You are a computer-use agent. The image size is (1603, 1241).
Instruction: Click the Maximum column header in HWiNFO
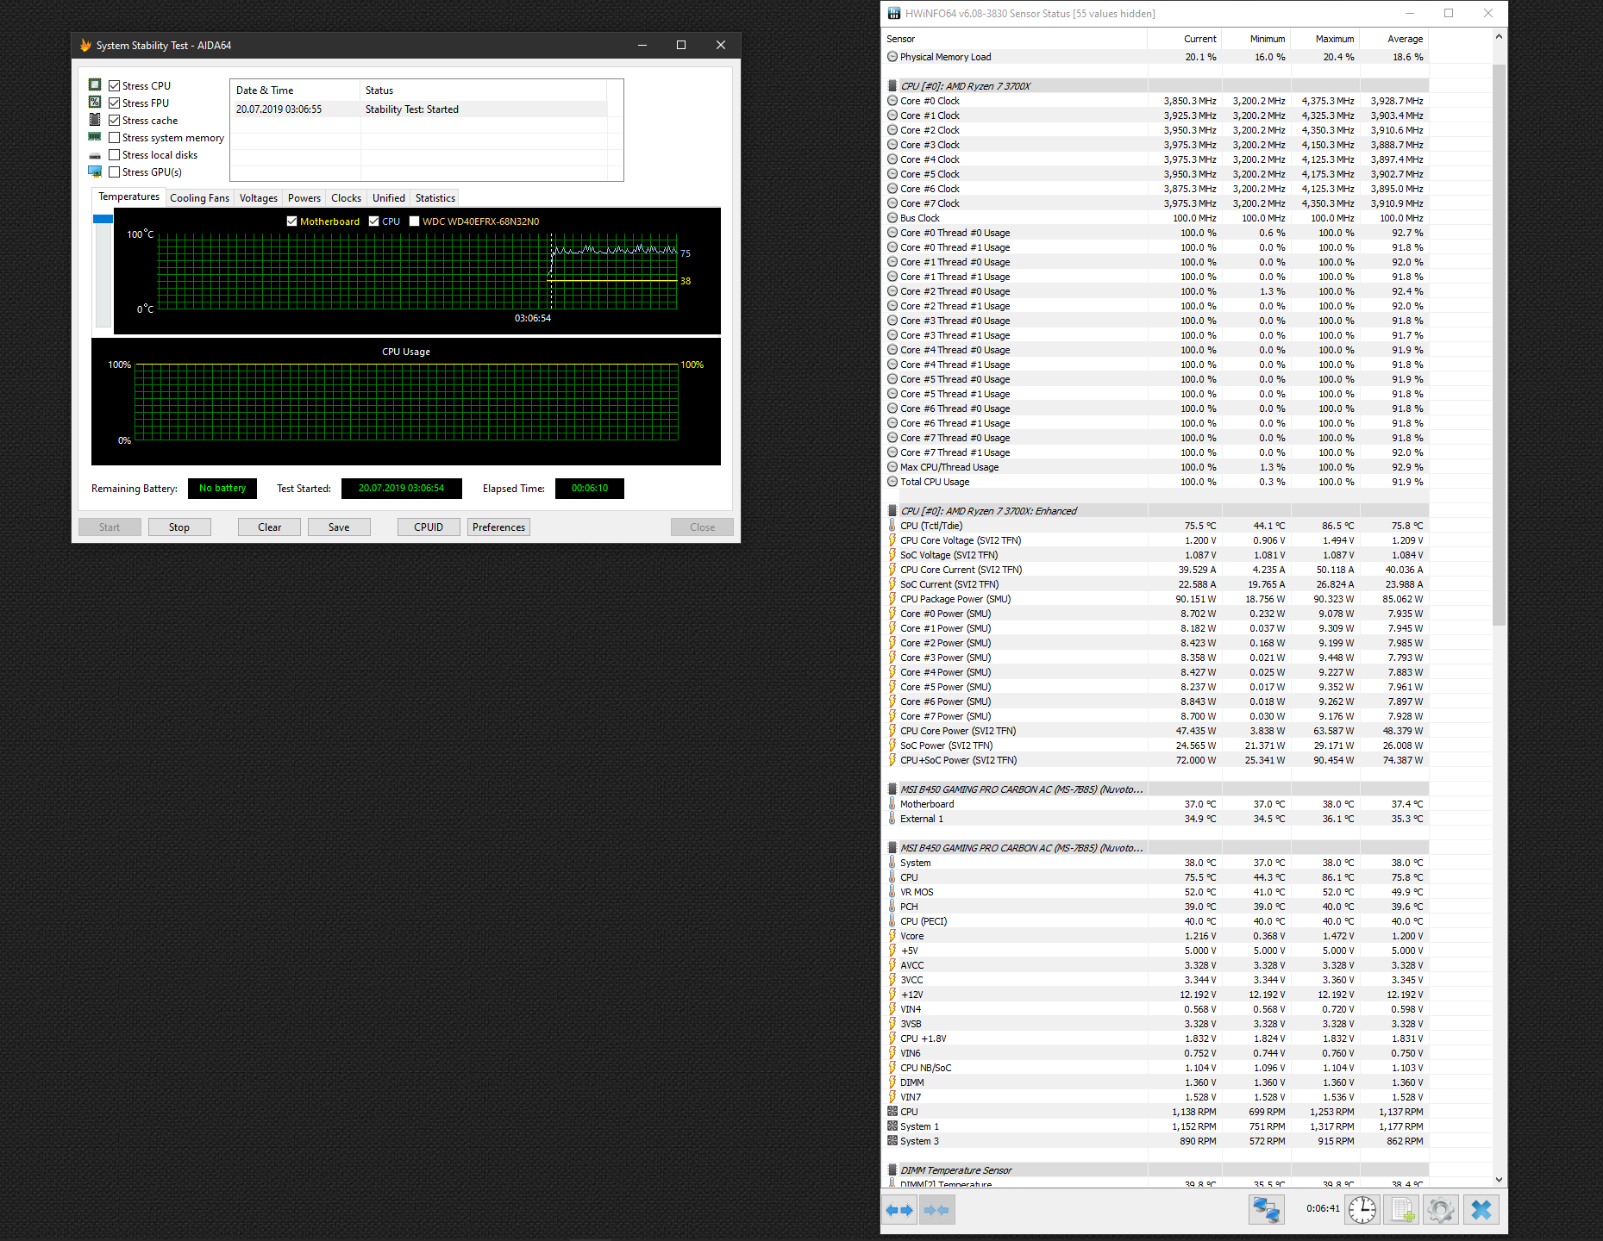click(x=1324, y=39)
